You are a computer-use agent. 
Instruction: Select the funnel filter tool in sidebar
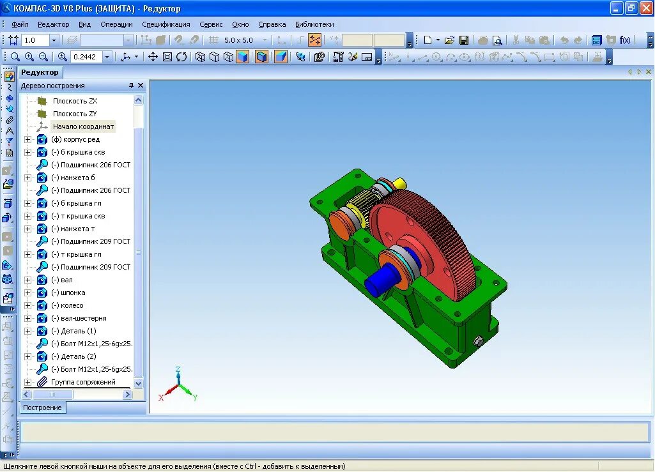point(9,142)
